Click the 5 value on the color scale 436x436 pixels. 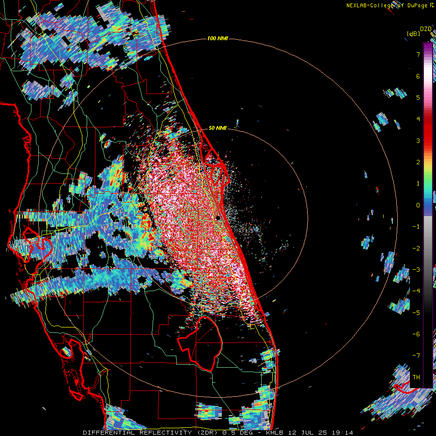coord(418,97)
